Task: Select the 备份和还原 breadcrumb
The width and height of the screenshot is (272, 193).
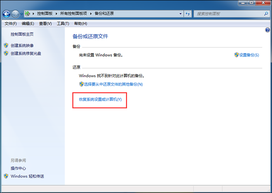Action: (x=104, y=14)
